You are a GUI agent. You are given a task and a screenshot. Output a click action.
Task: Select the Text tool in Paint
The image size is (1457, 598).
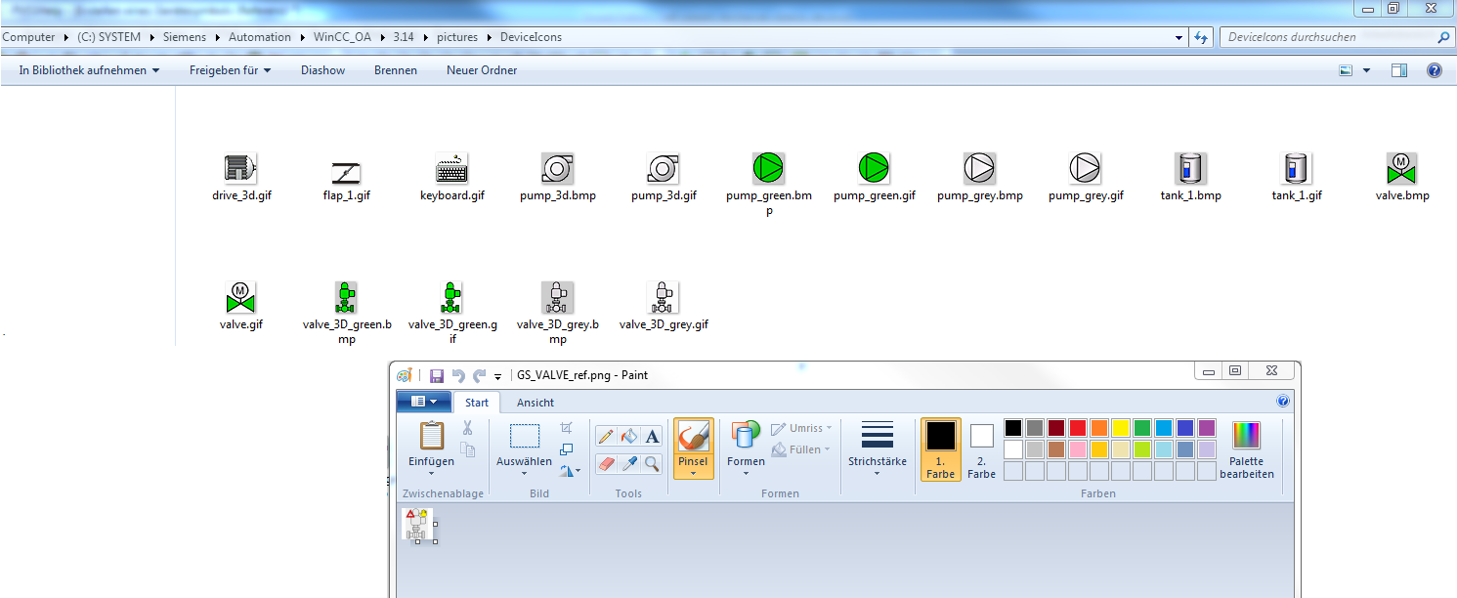[652, 436]
